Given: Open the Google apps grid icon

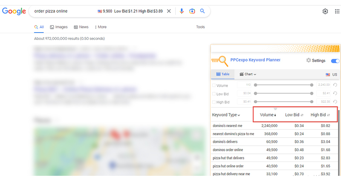Looking at the screenshot, I should (x=337, y=11).
